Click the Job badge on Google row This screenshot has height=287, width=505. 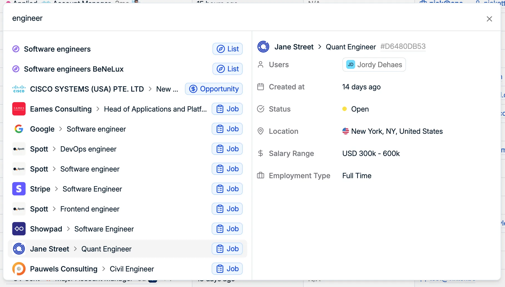pos(227,129)
